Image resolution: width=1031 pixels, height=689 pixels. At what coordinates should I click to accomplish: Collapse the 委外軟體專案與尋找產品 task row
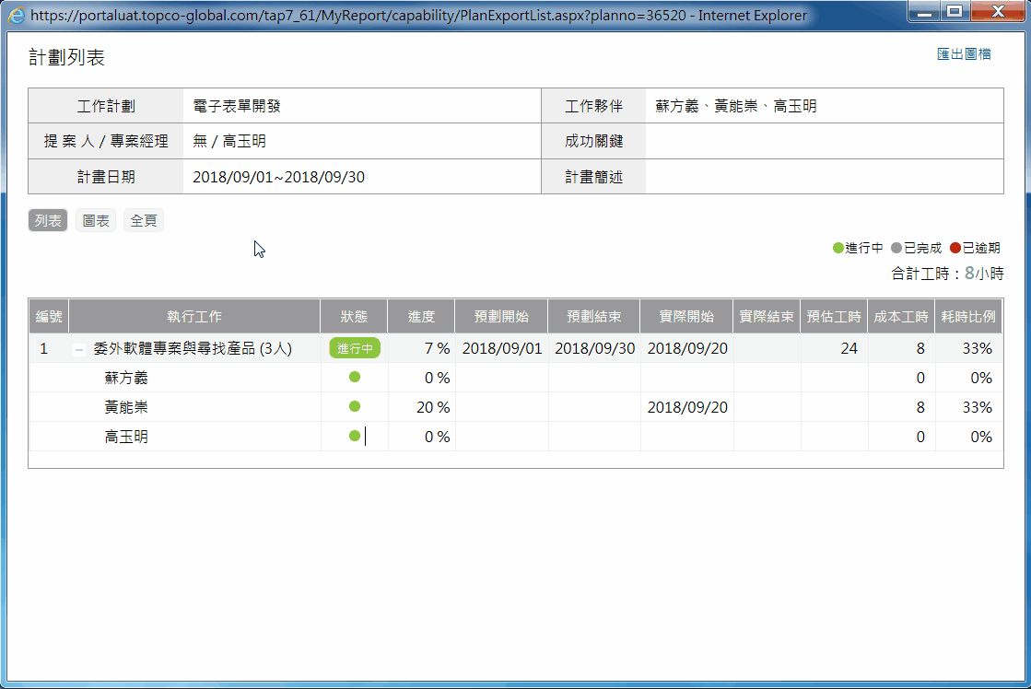(x=79, y=349)
